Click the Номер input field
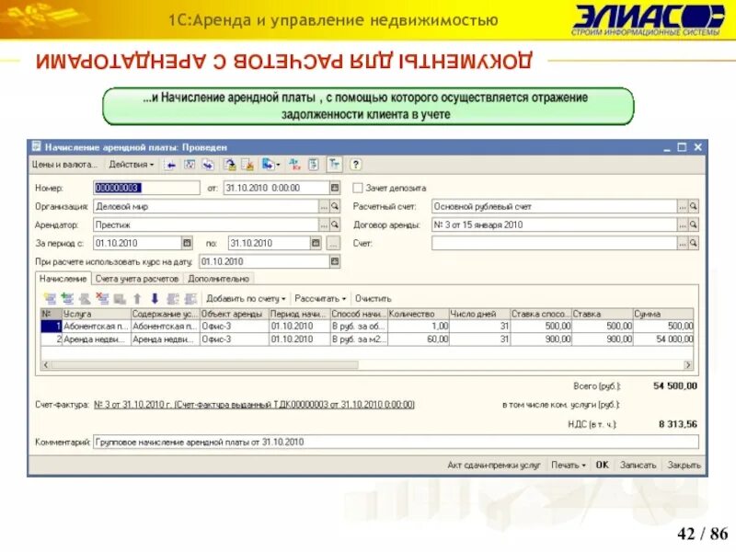The image size is (736, 552). point(147,188)
